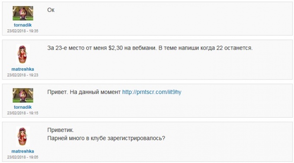Click matreshka's doll avatar beside the 'Приветик' message
The image size is (294, 163).
tap(22, 137)
